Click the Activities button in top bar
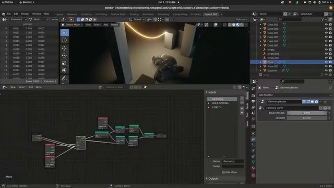Viewport: 334px width, 188px height. (x=7, y=2)
